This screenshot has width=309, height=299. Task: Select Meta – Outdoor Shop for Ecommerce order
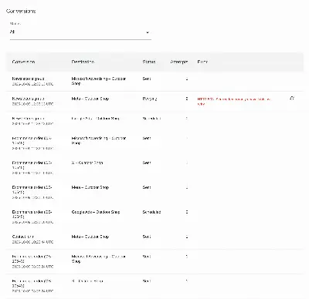(90, 187)
